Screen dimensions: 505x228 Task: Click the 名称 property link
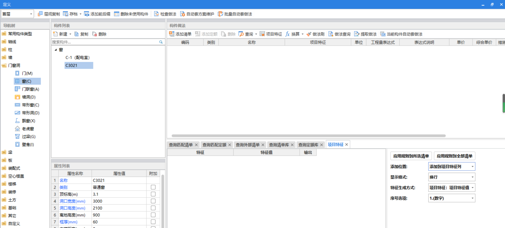[x=64, y=180]
